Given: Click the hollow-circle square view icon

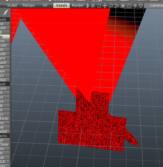Looking at the screenshot, I should [x=129, y=6].
